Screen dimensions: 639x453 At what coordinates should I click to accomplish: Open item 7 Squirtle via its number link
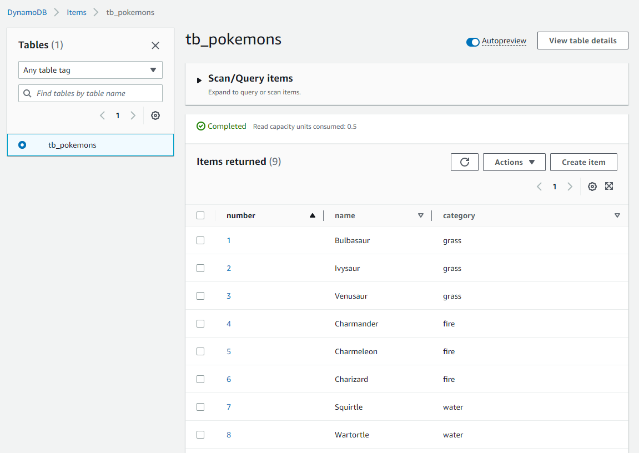228,406
